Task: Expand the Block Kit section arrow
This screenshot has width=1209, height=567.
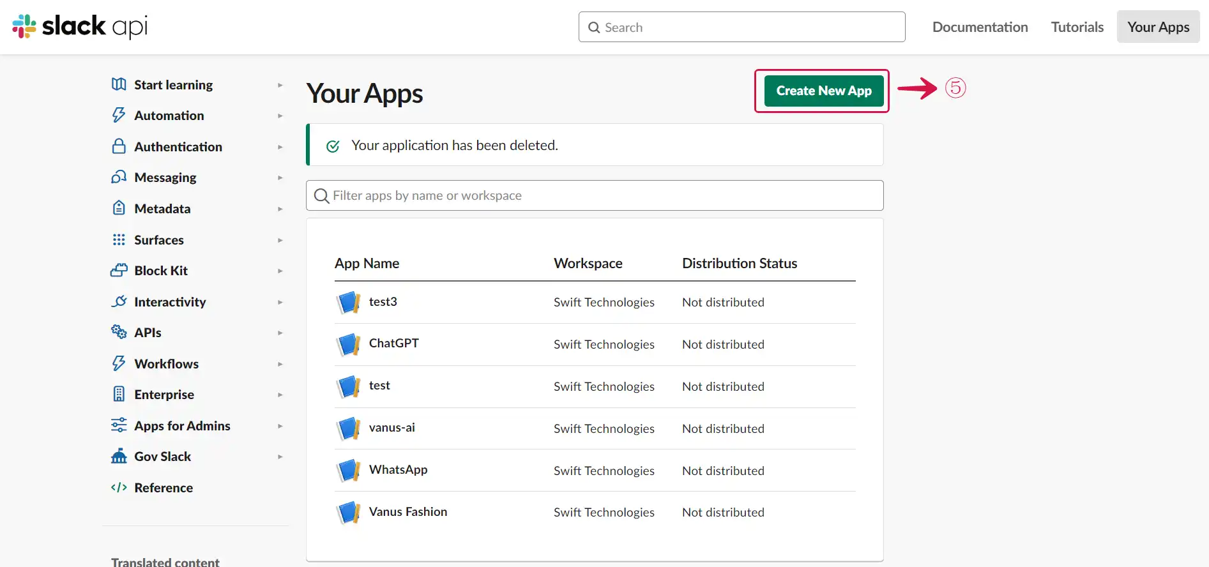Action: tap(280, 271)
